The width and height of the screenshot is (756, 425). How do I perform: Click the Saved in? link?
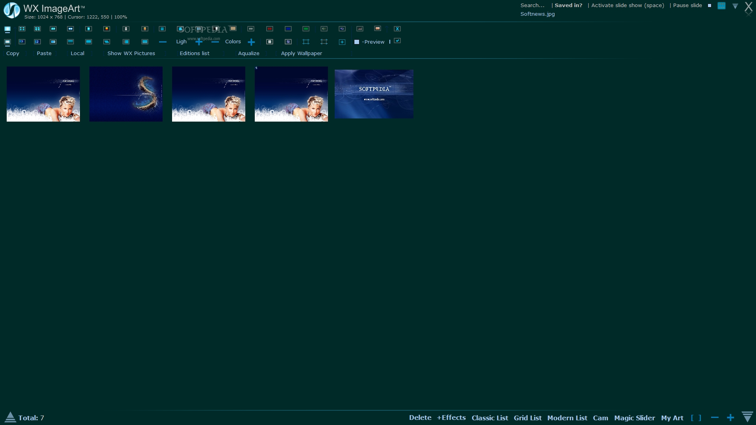[x=569, y=5]
